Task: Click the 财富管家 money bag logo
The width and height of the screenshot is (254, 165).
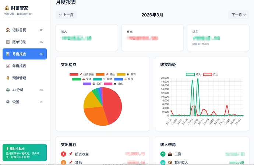Action: (x=7, y=8)
